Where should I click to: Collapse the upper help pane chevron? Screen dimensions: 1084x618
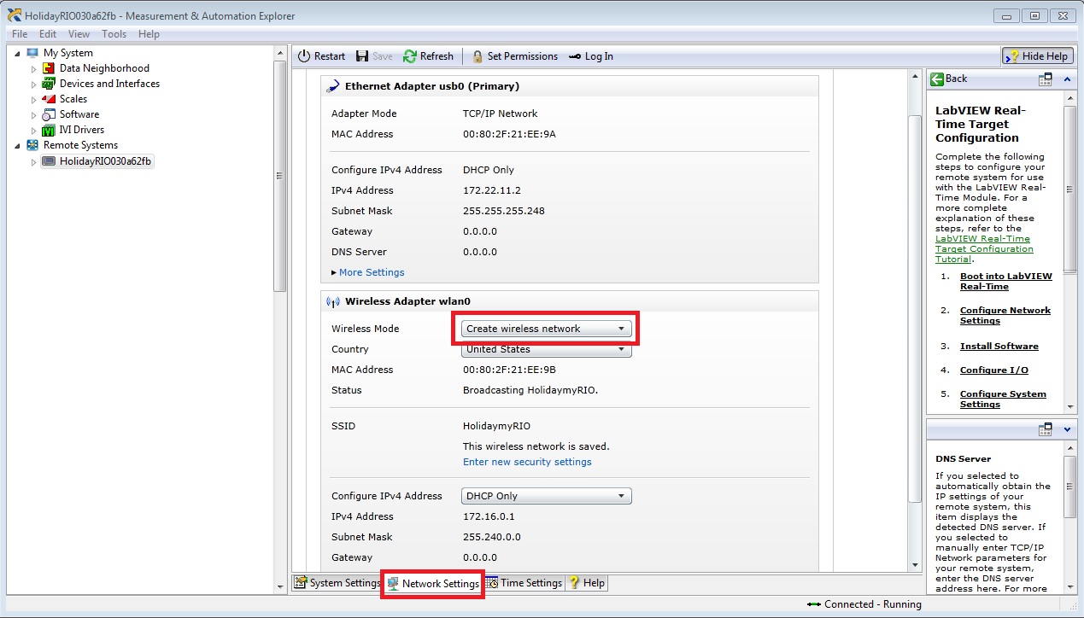pos(1067,79)
